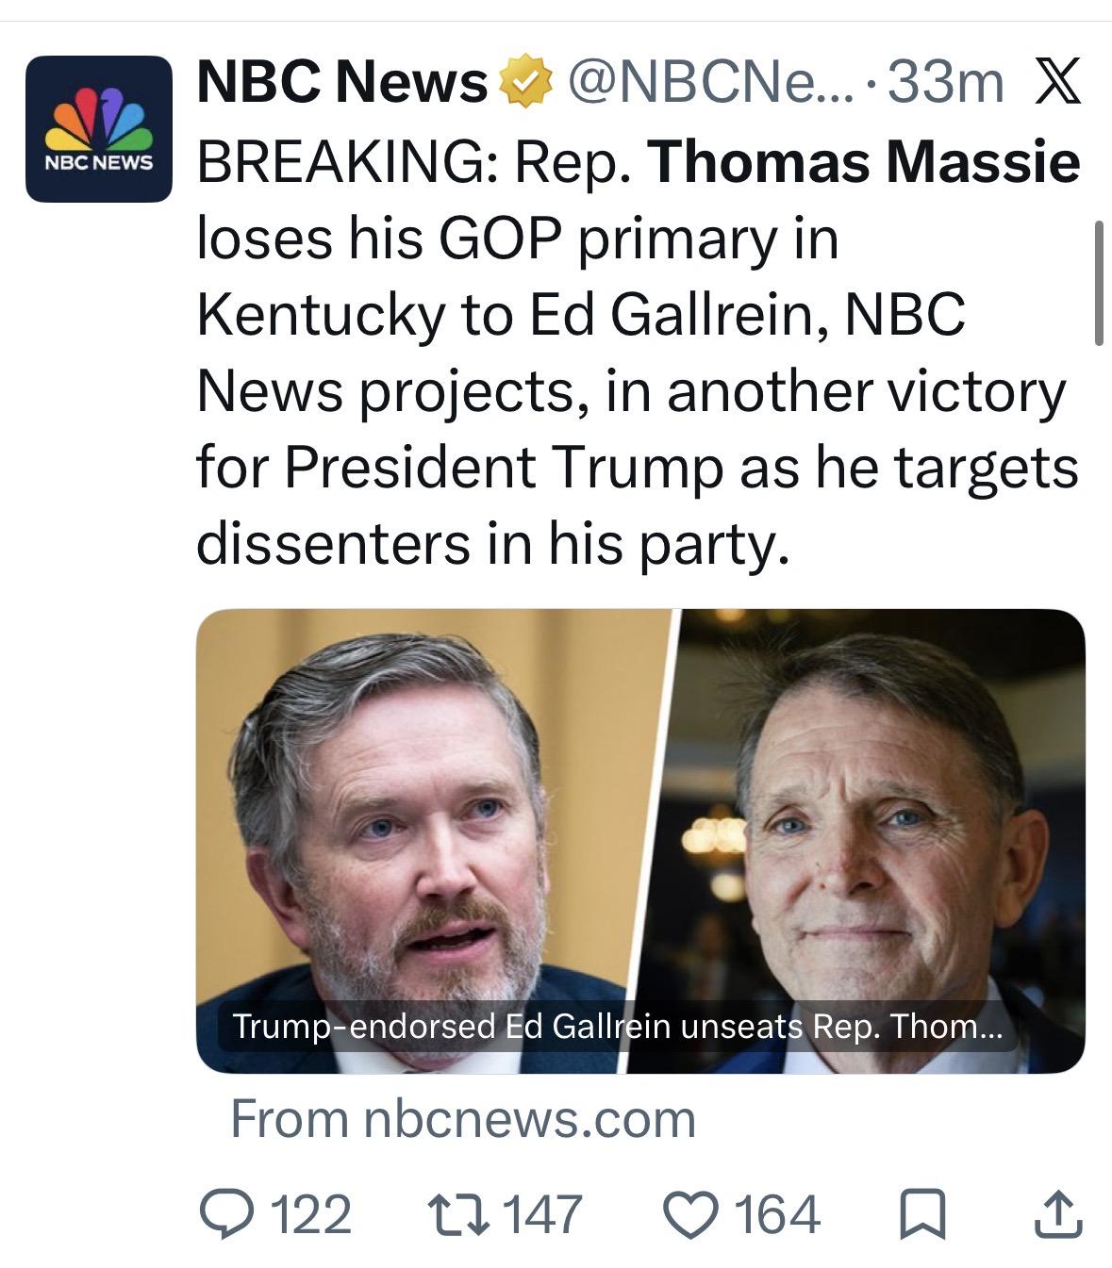Click the X logo icon

point(1057,82)
